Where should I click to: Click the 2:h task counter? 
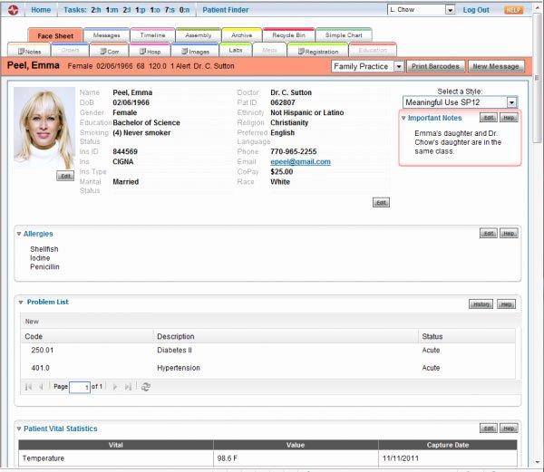[x=96, y=10]
